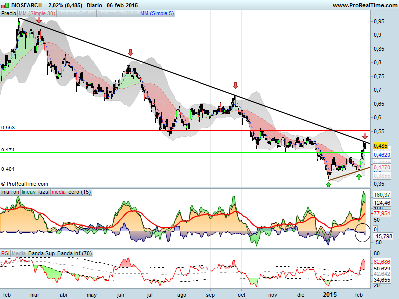Click the Banda Sup label
This screenshot has width=399, height=299.
[41, 253]
